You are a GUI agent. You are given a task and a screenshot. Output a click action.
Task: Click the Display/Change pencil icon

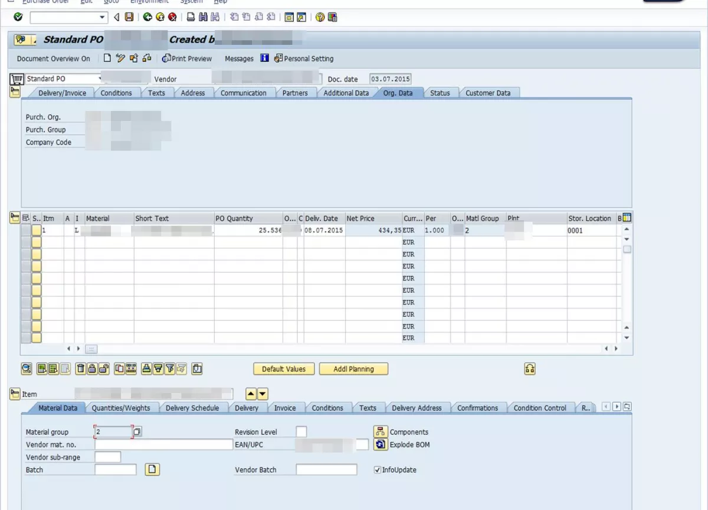(120, 58)
